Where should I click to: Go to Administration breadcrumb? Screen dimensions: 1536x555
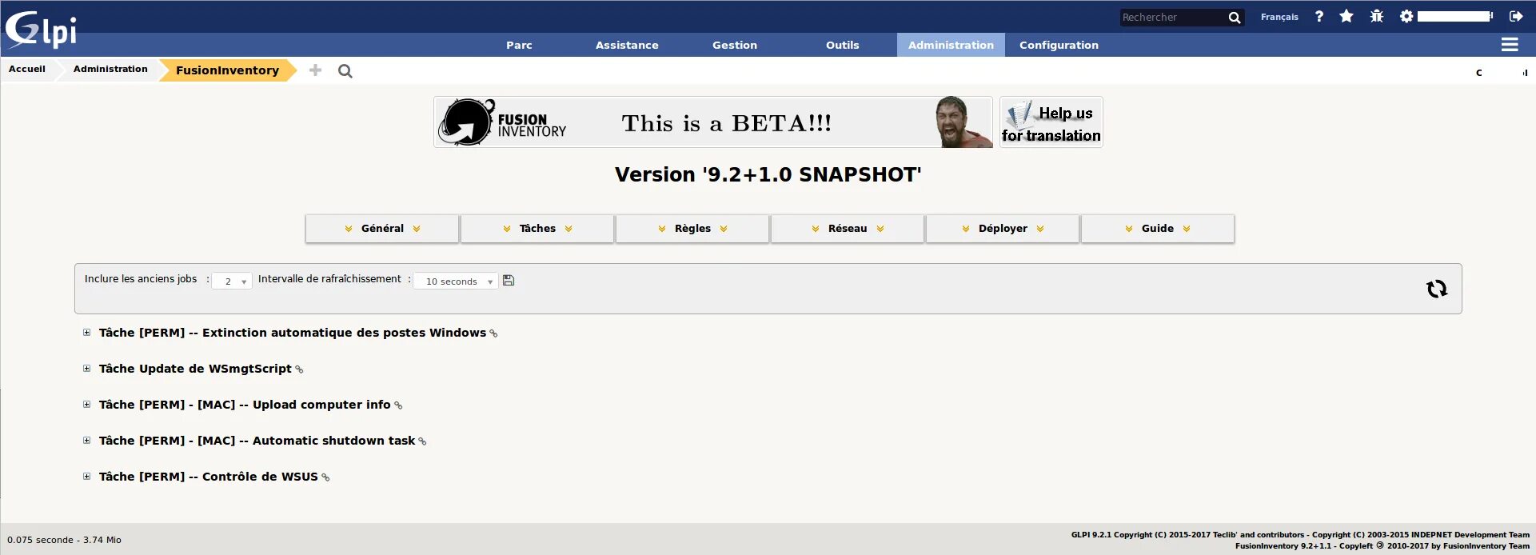point(110,70)
